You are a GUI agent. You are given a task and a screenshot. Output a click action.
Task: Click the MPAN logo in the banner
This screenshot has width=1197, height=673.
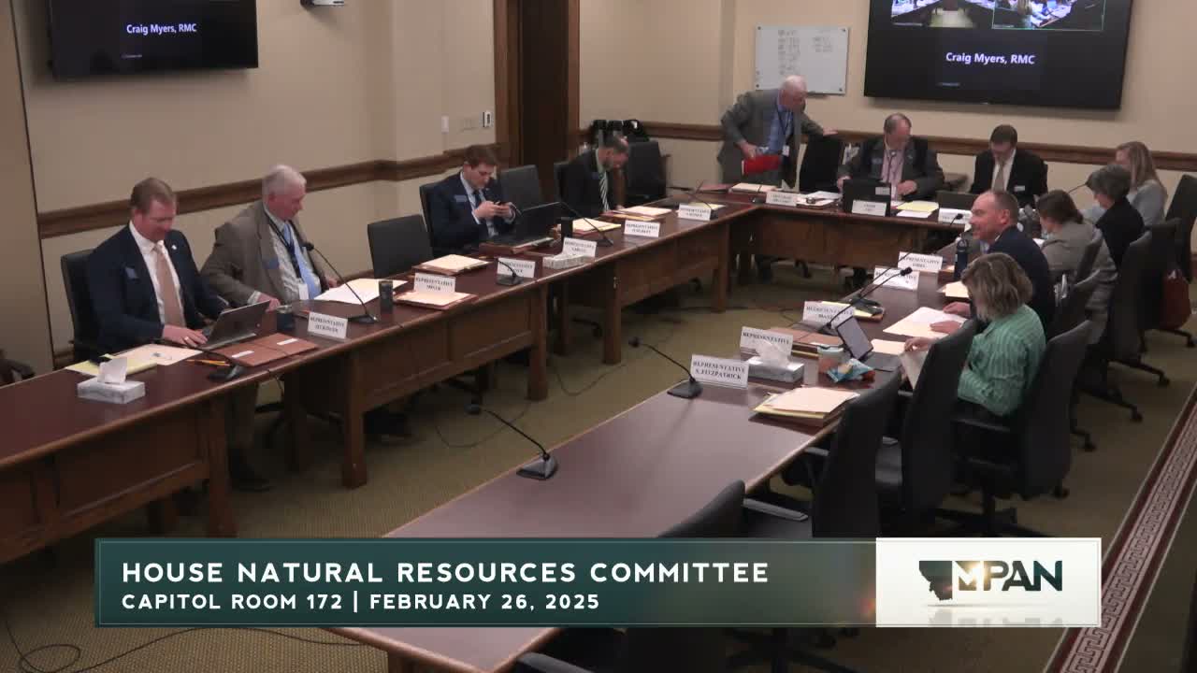(988, 580)
